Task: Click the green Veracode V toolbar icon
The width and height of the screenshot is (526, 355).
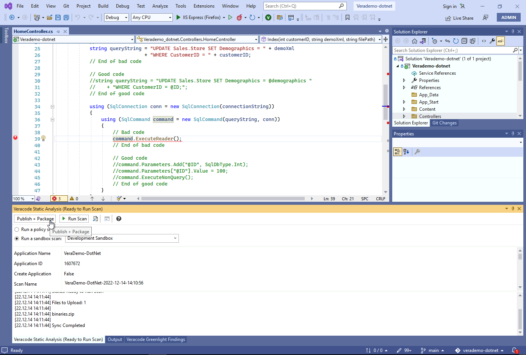Action: pyautogui.click(x=268, y=17)
